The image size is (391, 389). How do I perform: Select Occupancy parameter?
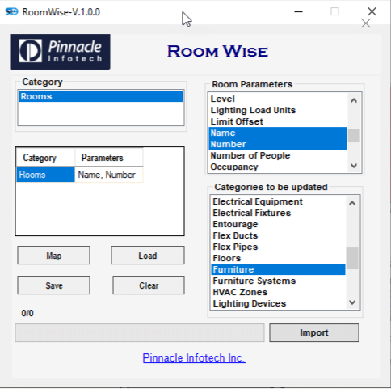click(278, 167)
